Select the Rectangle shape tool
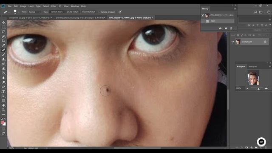Screen dimensions: 272x153 coord(3,101)
